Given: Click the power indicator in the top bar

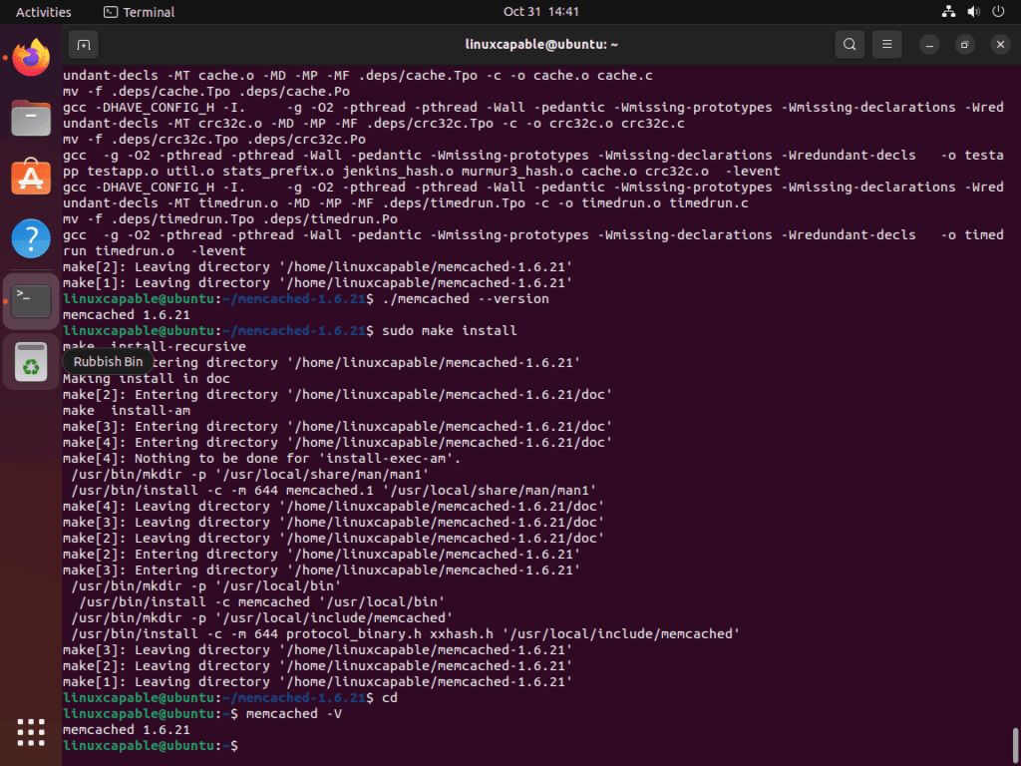Looking at the screenshot, I should 998,12.
